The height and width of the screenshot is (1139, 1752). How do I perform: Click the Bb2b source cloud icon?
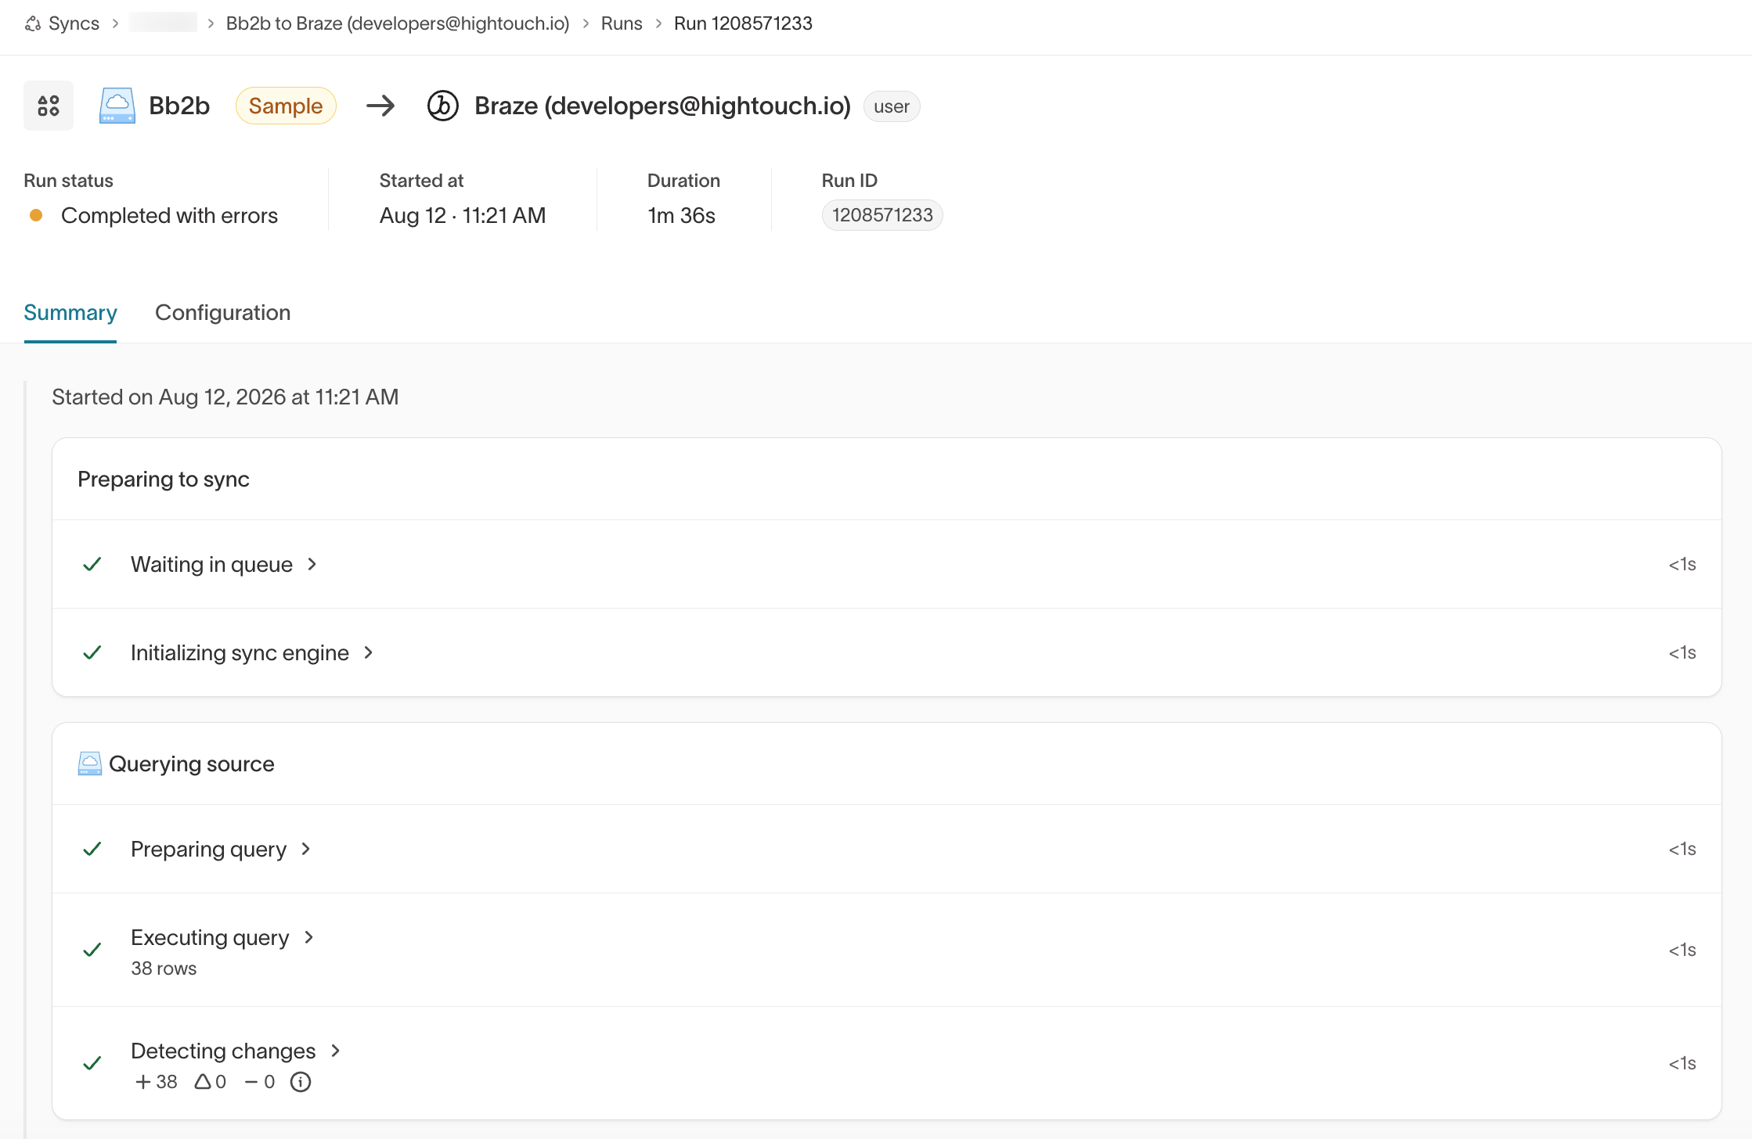click(117, 106)
